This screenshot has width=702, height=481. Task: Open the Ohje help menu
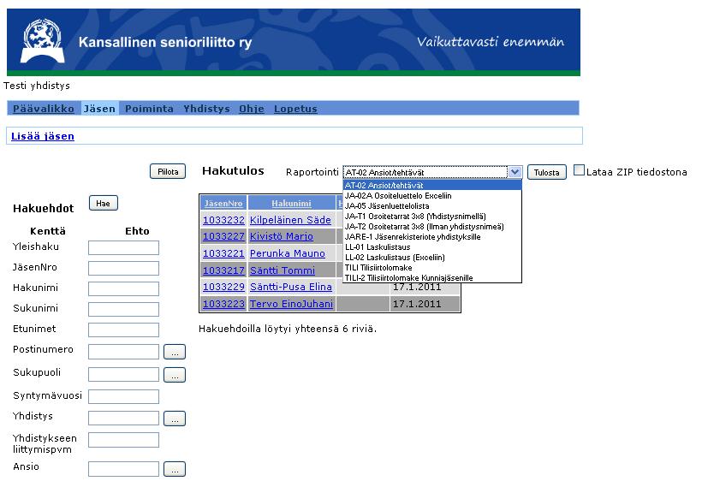252,109
